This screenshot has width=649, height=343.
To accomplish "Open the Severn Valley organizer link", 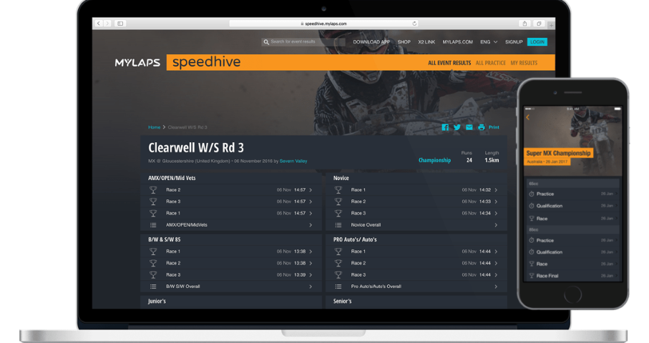I will tap(293, 161).
